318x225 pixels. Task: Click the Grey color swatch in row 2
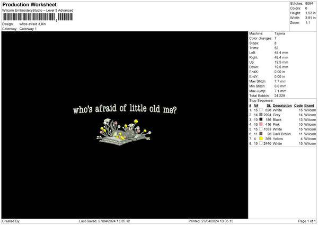[x=261, y=115]
